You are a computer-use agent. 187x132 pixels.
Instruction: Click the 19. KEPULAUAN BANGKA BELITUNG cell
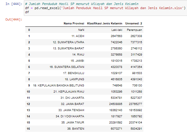59,86
